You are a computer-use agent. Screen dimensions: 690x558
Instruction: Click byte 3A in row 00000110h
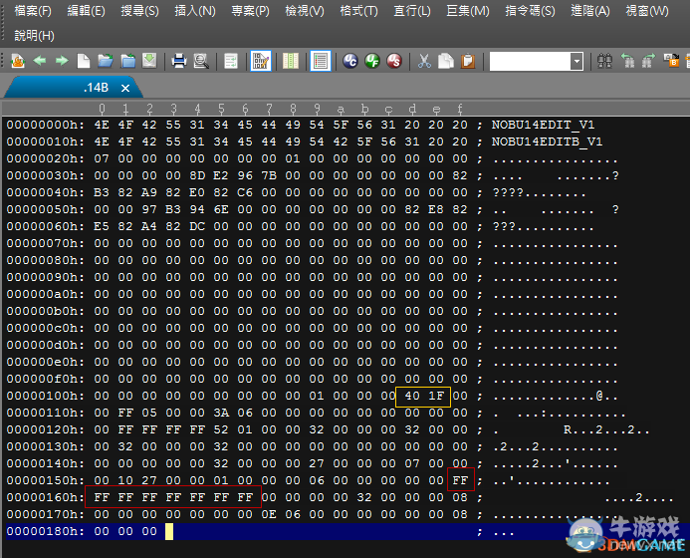point(221,413)
